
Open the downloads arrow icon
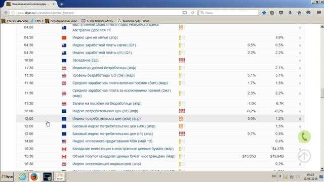coord(290,13)
